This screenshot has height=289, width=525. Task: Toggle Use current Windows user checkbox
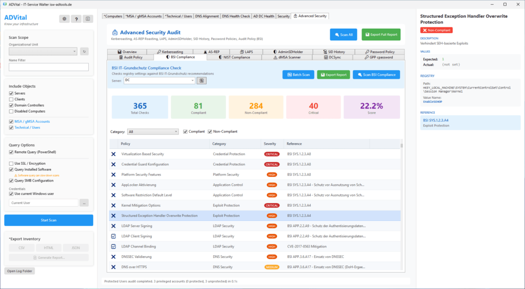pyautogui.click(x=11, y=194)
